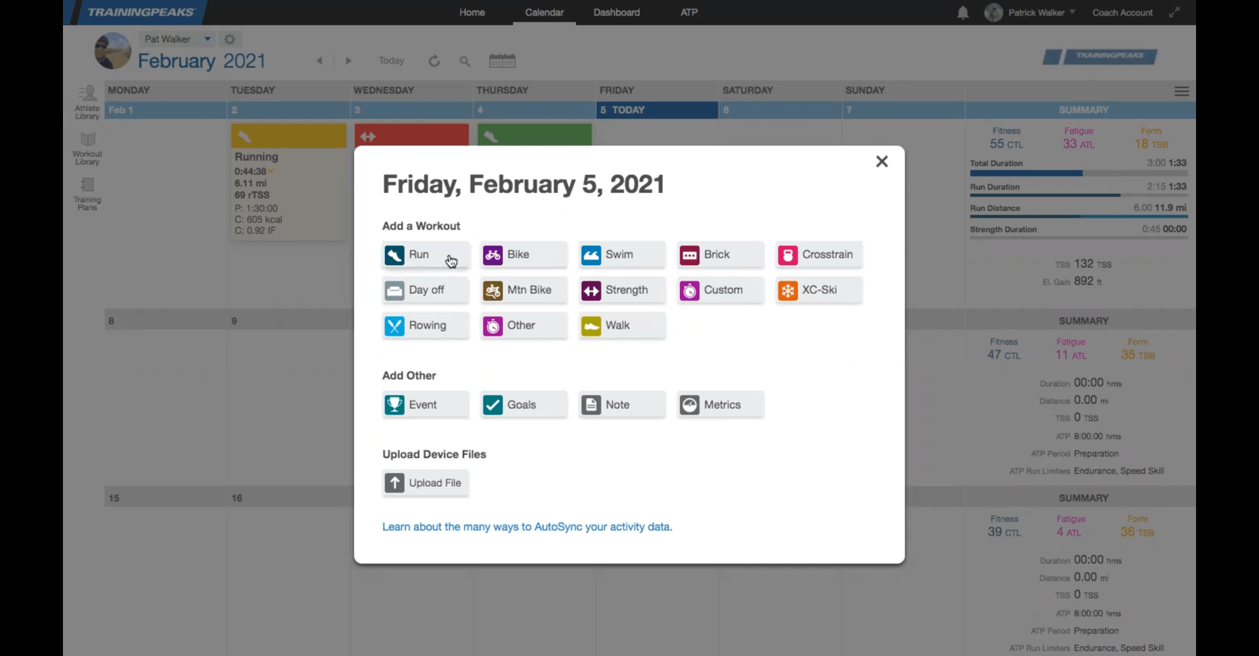
Task: Add a Note to the day
Action: pyautogui.click(x=622, y=405)
